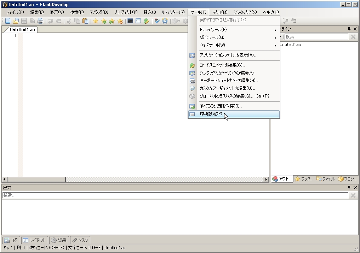Switch to the 結果 bottom tab

[x=59, y=240]
